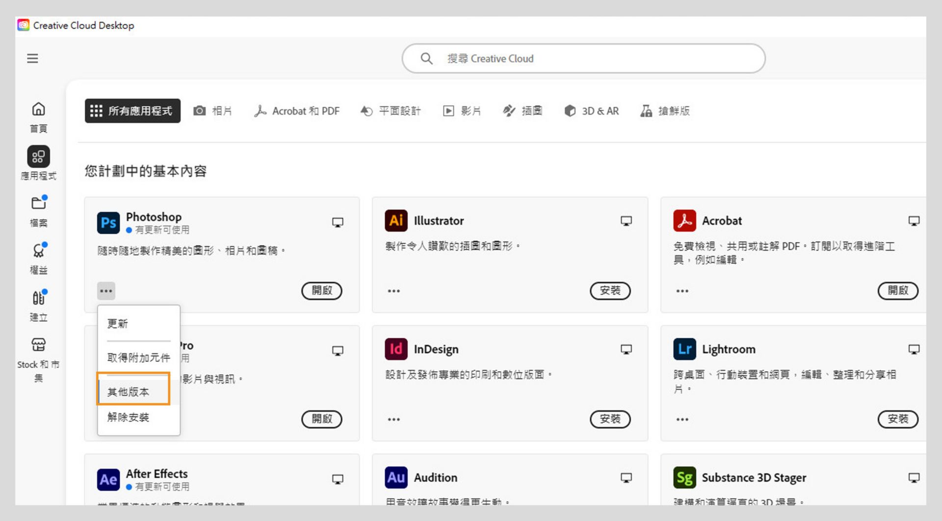Open Stock 和市集 in sidebar
The width and height of the screenshot is (942, 521).
tap(38, 359)
